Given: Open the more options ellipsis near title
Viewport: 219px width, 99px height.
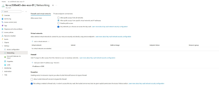Looking at the screenshot, I should (x=56, y=5).
